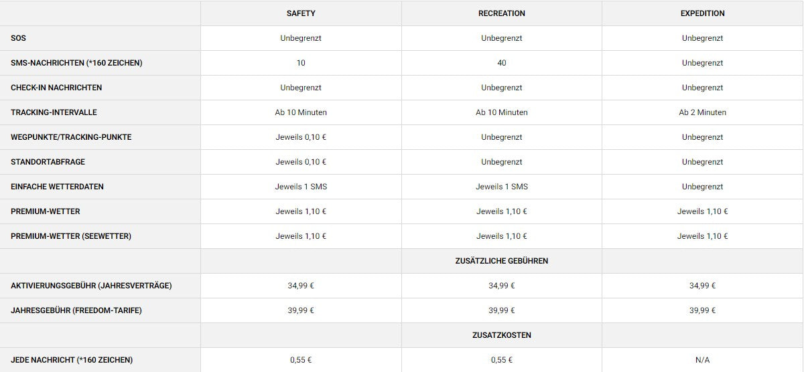
Task: Click the N/A cell under Expedition
Action: point(702,360)
